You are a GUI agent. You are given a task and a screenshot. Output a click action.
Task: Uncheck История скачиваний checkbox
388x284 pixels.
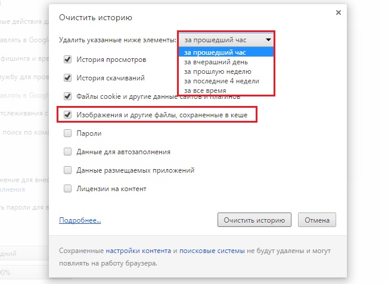(67, 77)
